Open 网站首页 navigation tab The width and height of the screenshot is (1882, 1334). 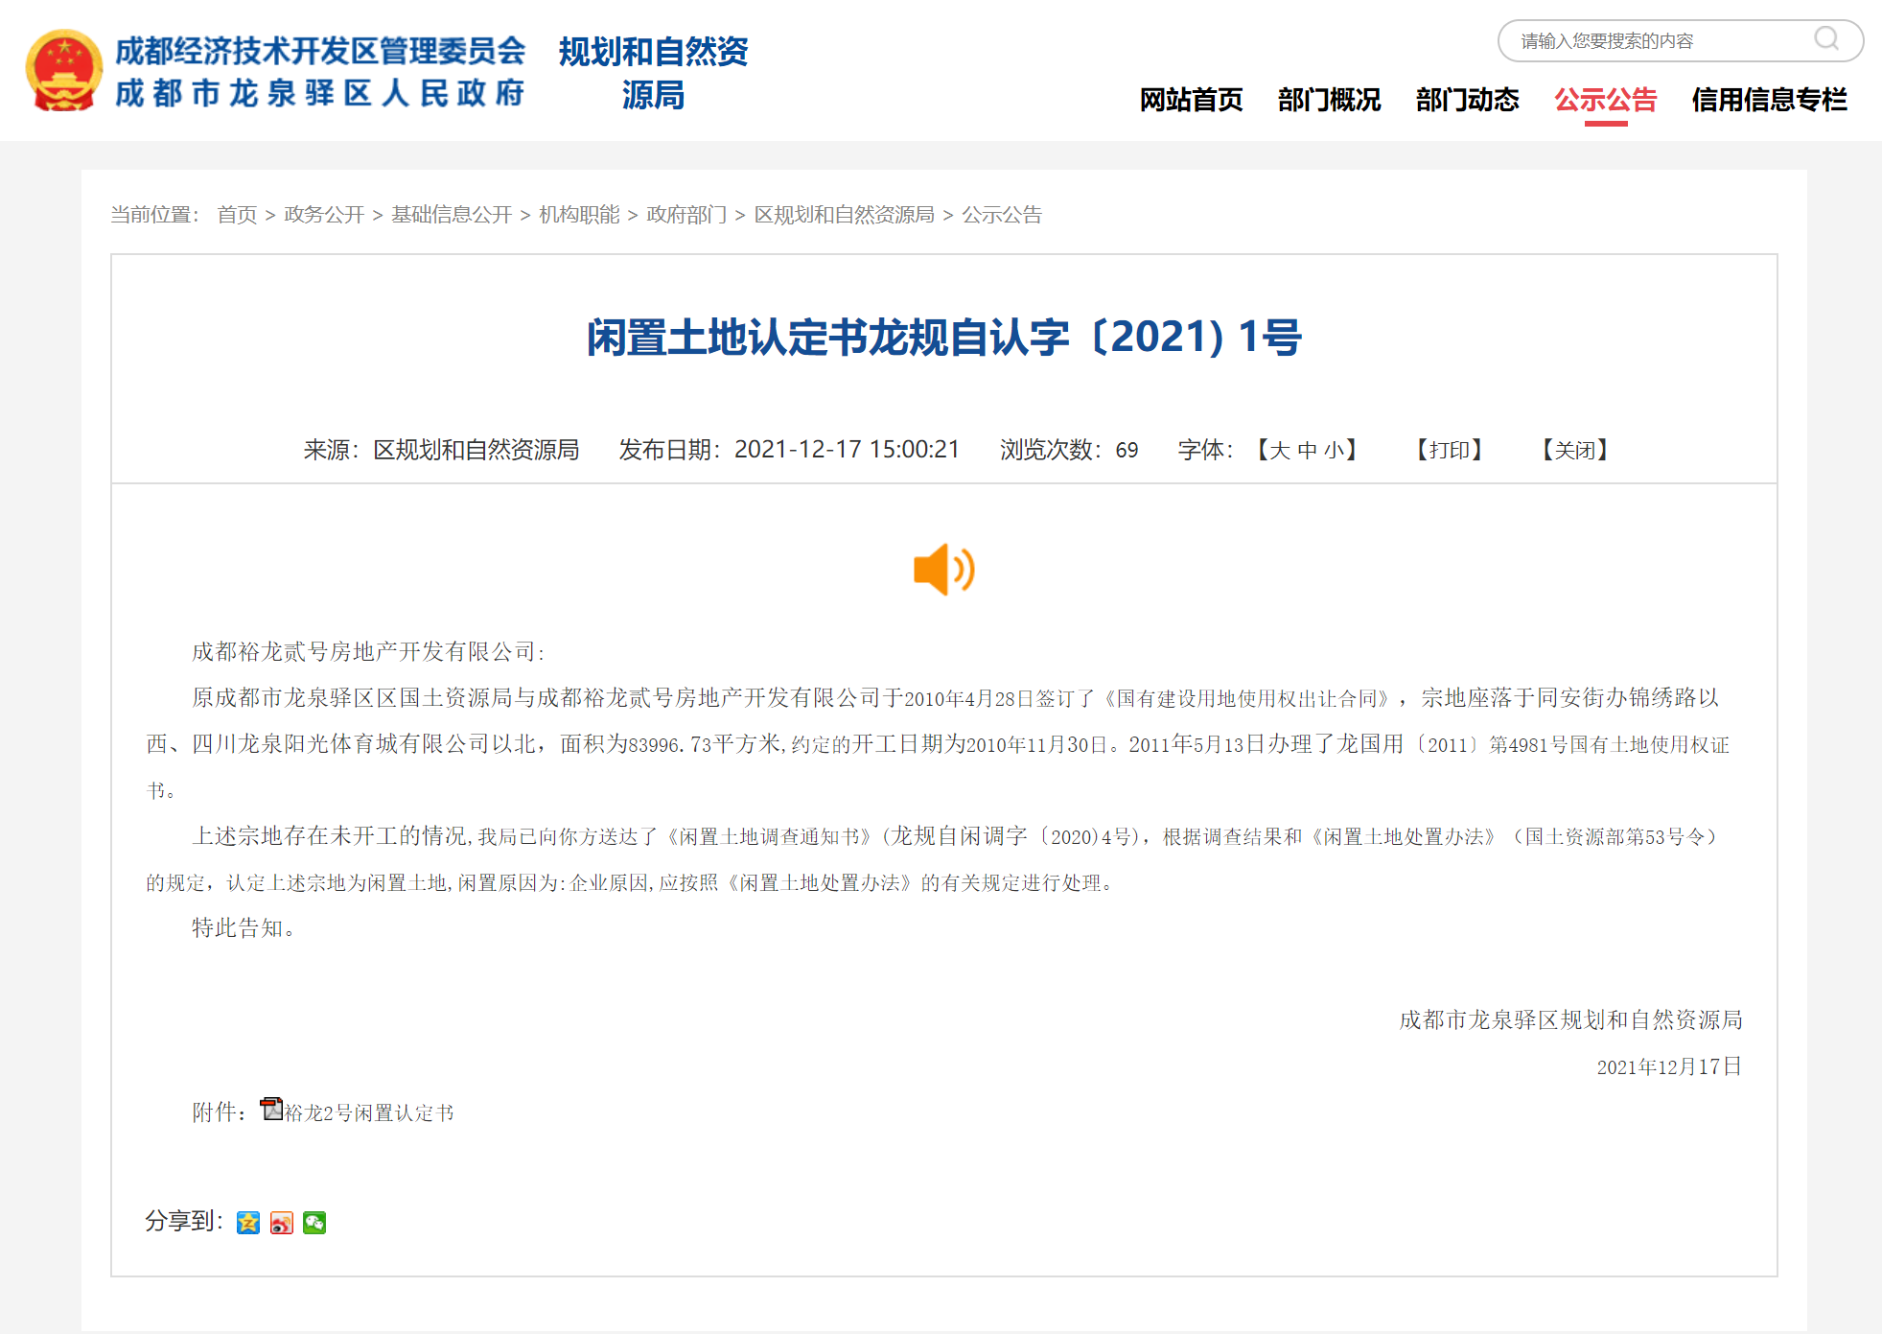pos(1191,100)
